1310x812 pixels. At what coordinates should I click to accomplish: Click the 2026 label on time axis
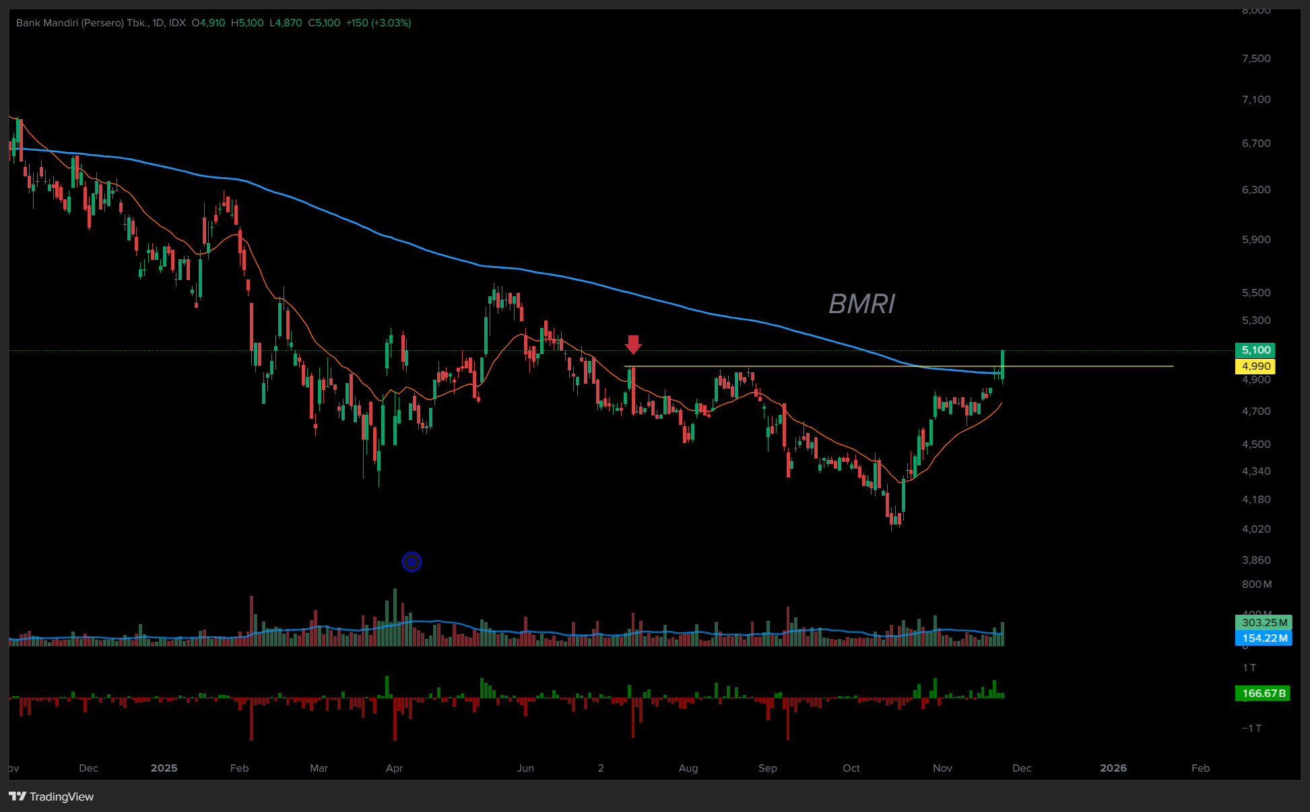tap(1113, 768)
